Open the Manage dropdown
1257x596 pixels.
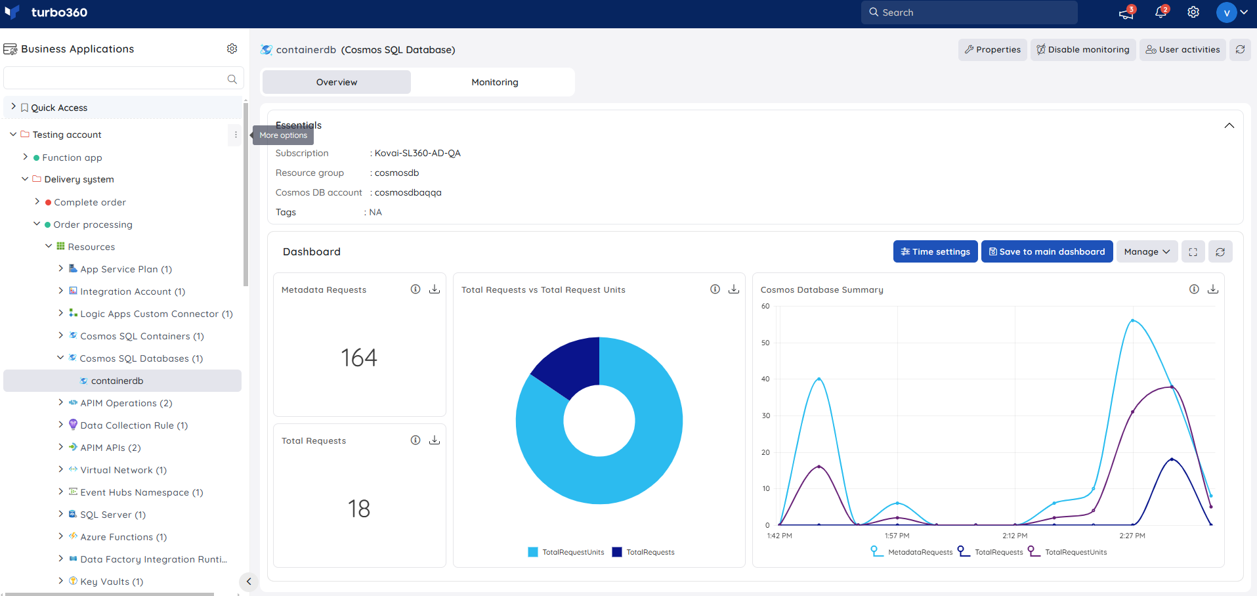click(1147, 251)
